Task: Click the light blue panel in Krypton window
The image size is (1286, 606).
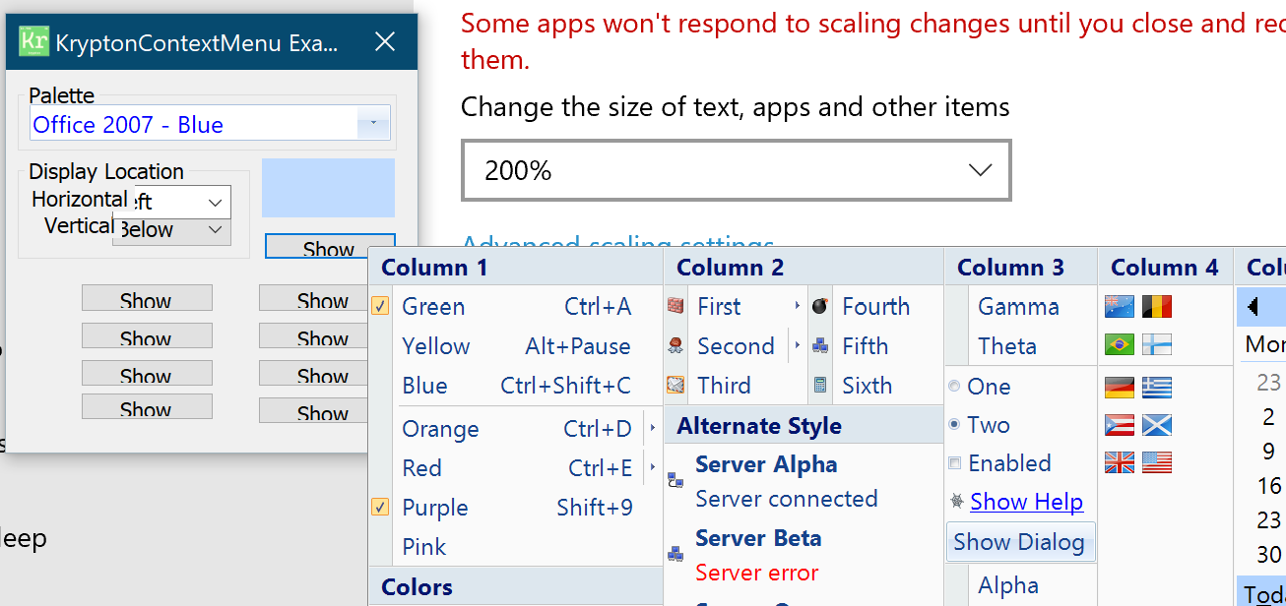Action: 328,188
